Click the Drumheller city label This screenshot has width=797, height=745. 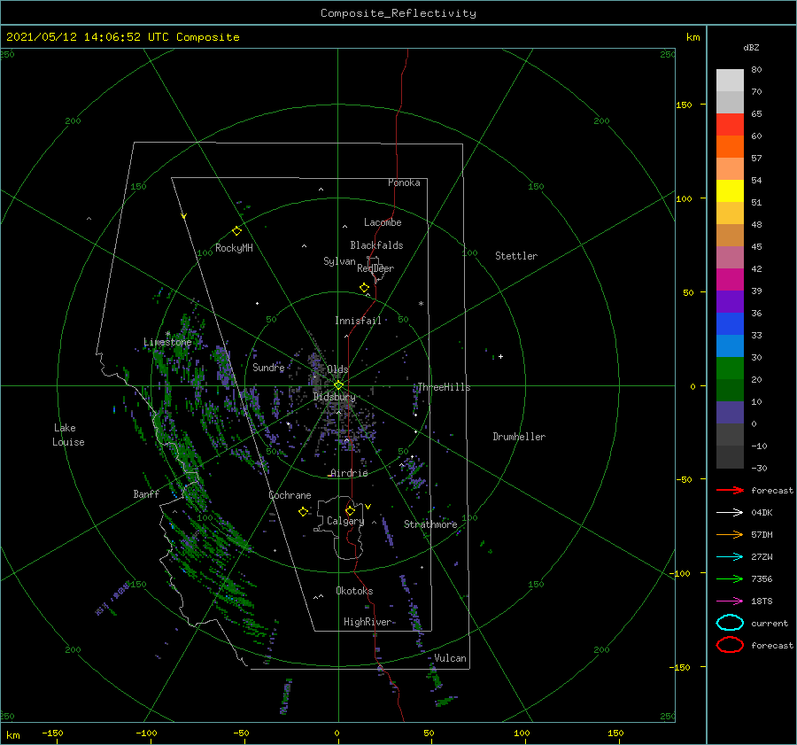pyautogui.click(x=519, y=437)
